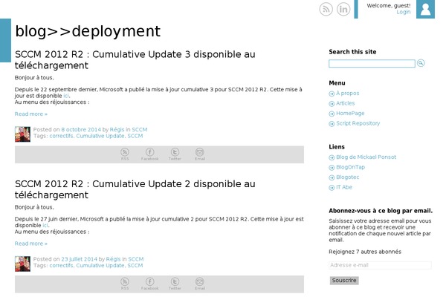Open 'correctifs' tag on the 8 octobre post
Screen dimensions: 446x297
click(61, 136)
